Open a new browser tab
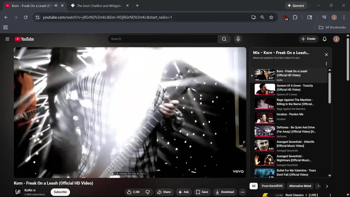This screenshot has height=197, width=350. [137, 5]
